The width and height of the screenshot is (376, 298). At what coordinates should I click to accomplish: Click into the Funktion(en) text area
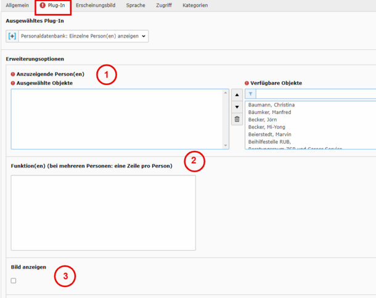[104, 212]
